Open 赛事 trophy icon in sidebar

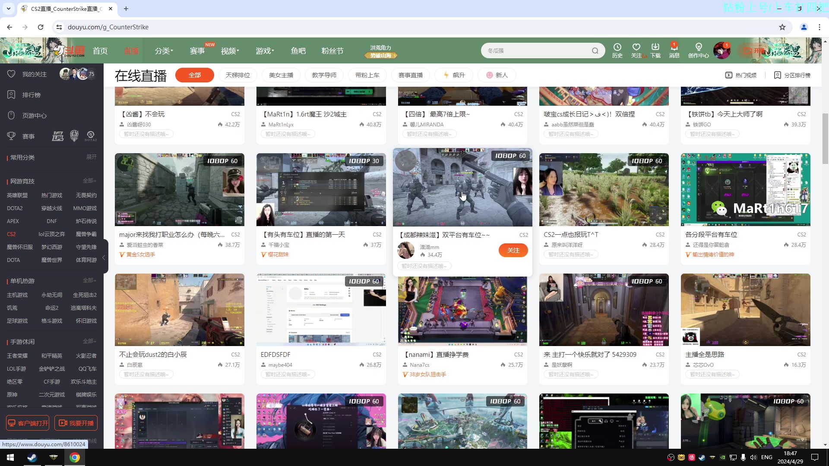pyautogui.click(x=11, y=136)
